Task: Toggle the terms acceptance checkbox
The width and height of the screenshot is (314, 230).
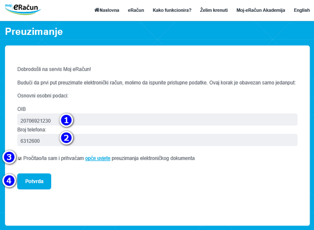Action: pyautogui.click(x=20, y=159)
